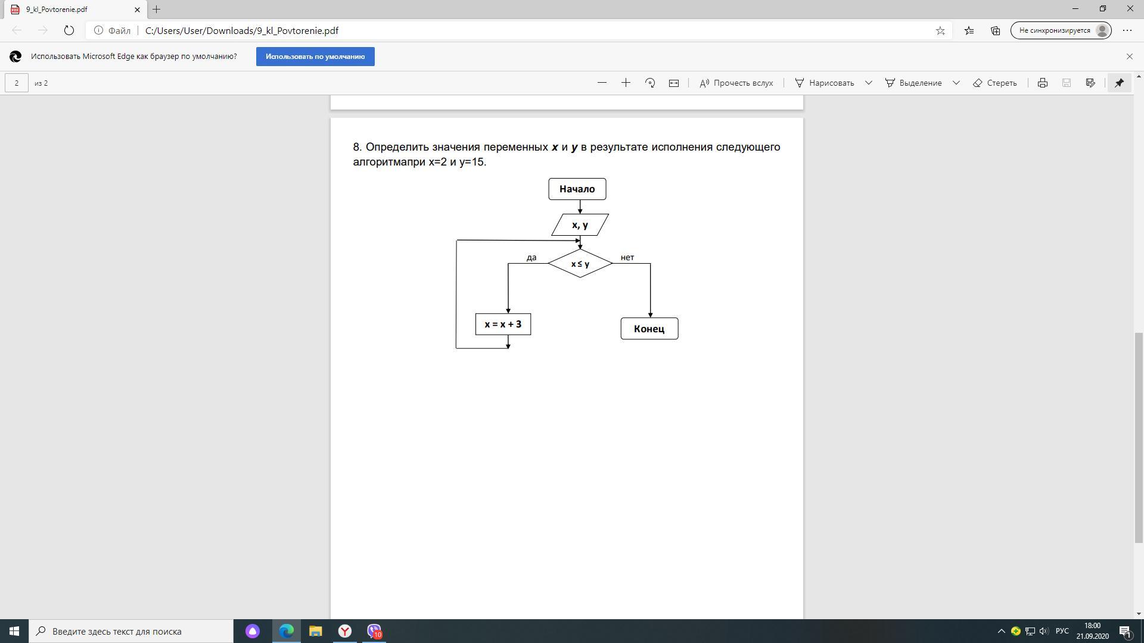
Task: Dismiss the default browser notification bar
Action: pyautogui.click(x=1129, y=57)
